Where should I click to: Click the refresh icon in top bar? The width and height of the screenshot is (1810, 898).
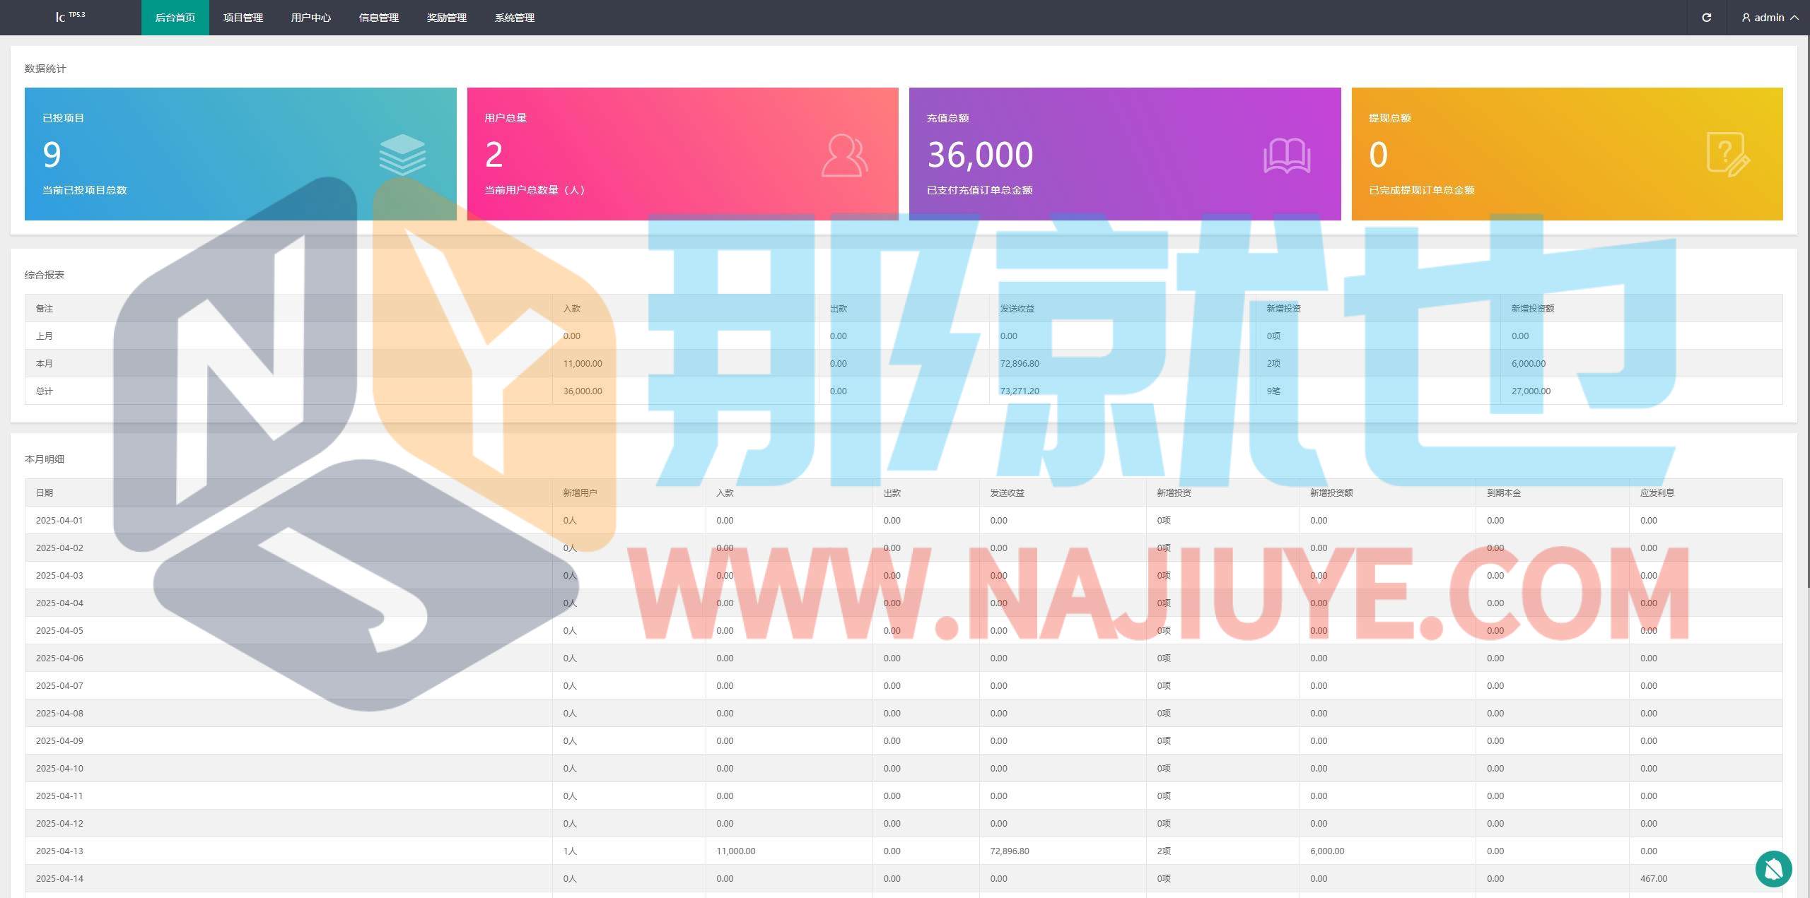[1706, 18]
